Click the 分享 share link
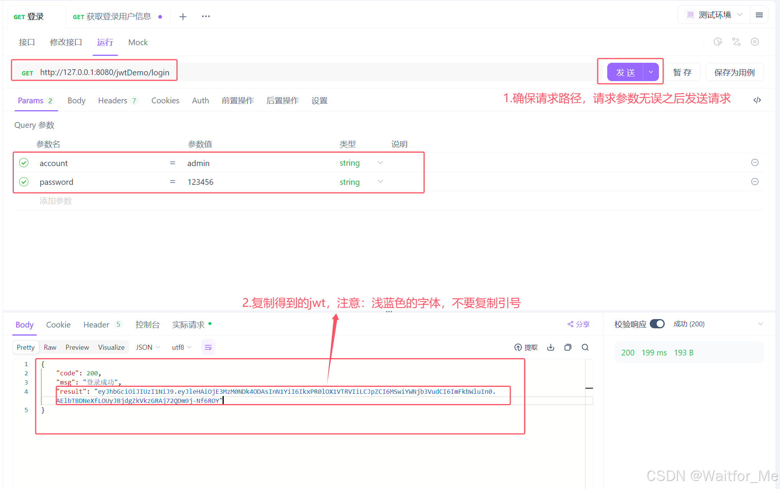 coord(578,324)
